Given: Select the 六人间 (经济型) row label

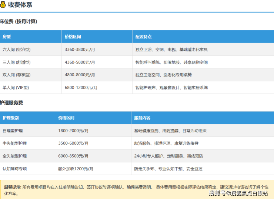Looking at the screenshot, I should click(16, 50).
